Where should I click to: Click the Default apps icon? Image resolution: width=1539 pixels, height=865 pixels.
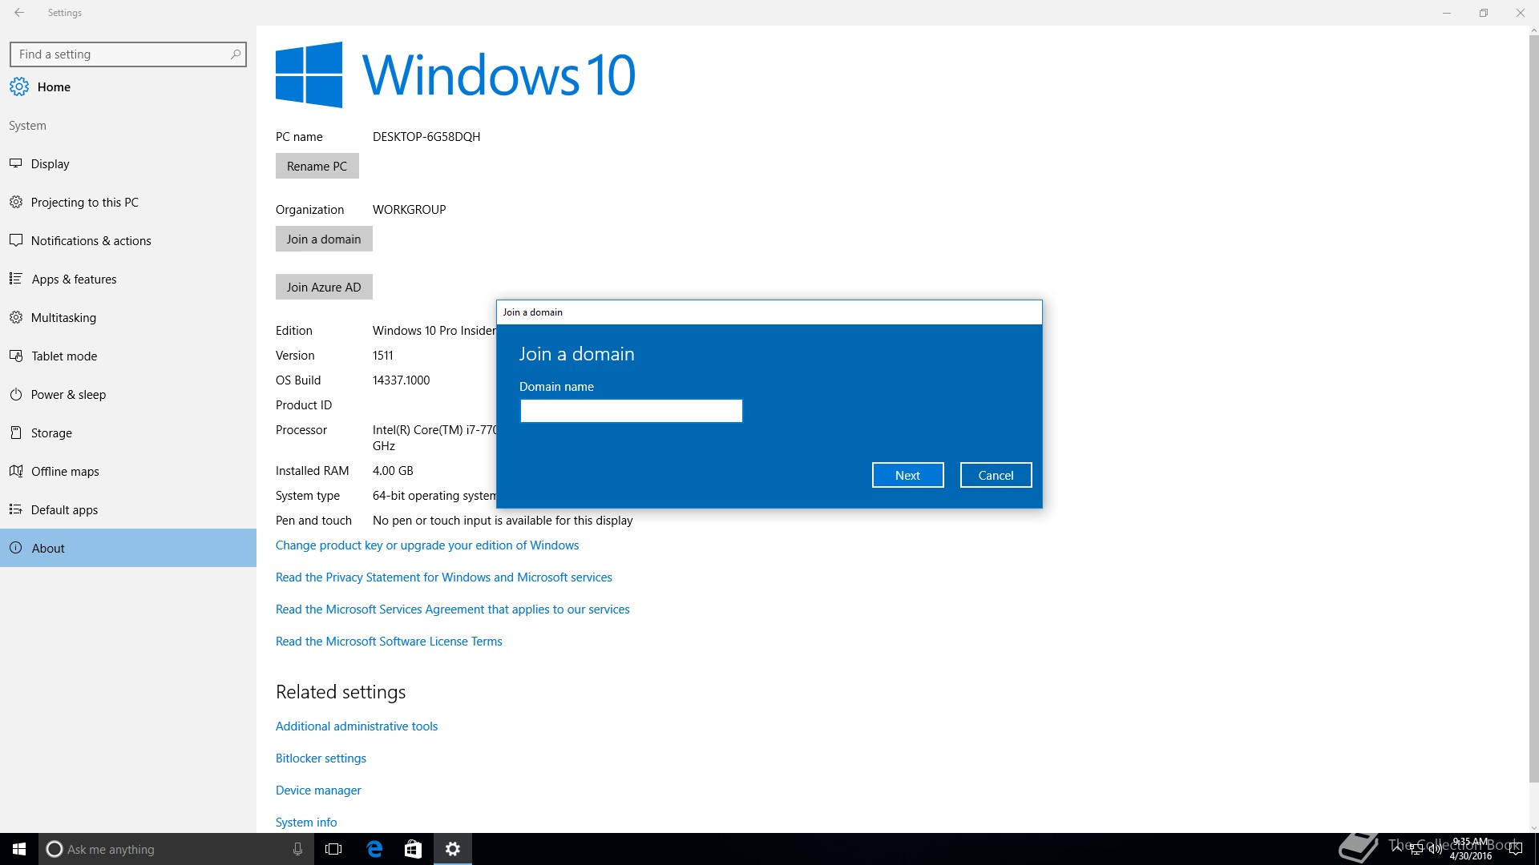(x=15, y=509)
